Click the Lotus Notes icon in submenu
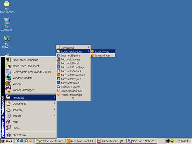Screen dimensions: 192x144 pyautogui.click(x=92, y=51)
